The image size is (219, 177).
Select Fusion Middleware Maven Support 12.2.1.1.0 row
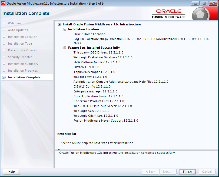click(x=106, y=121)
